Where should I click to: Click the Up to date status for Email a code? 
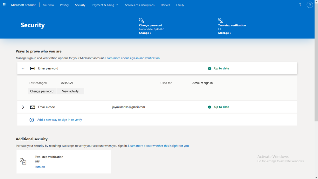[x=221, y=107]
